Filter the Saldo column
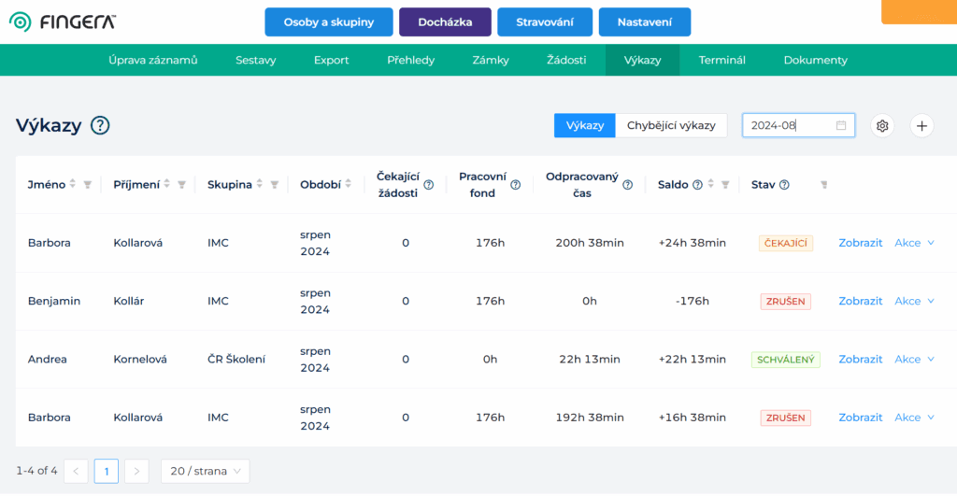The height and width of the screenshot is (496, 957). 725,184
